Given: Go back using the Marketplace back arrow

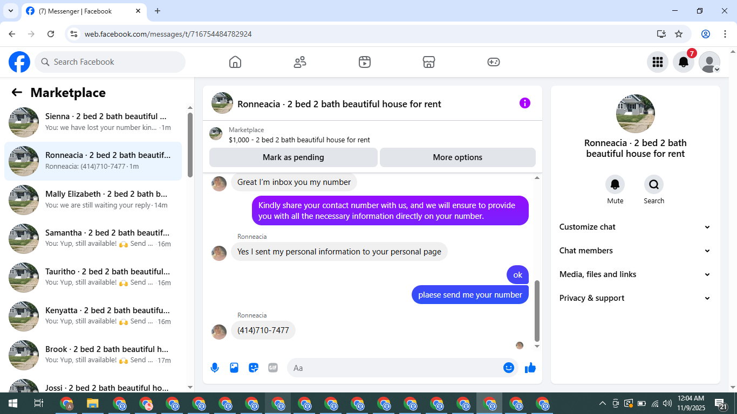Looking at the screenshot, I should click(x=17, y=92).
